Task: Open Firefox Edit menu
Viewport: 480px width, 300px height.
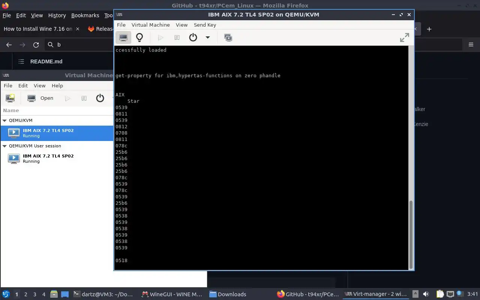Action: pos(21,15)
